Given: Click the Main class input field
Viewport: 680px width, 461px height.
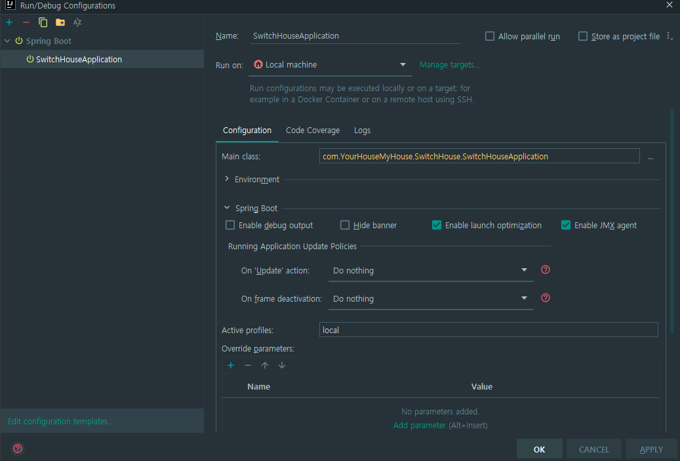Looking at the screenshot, I should pos(479,156).
